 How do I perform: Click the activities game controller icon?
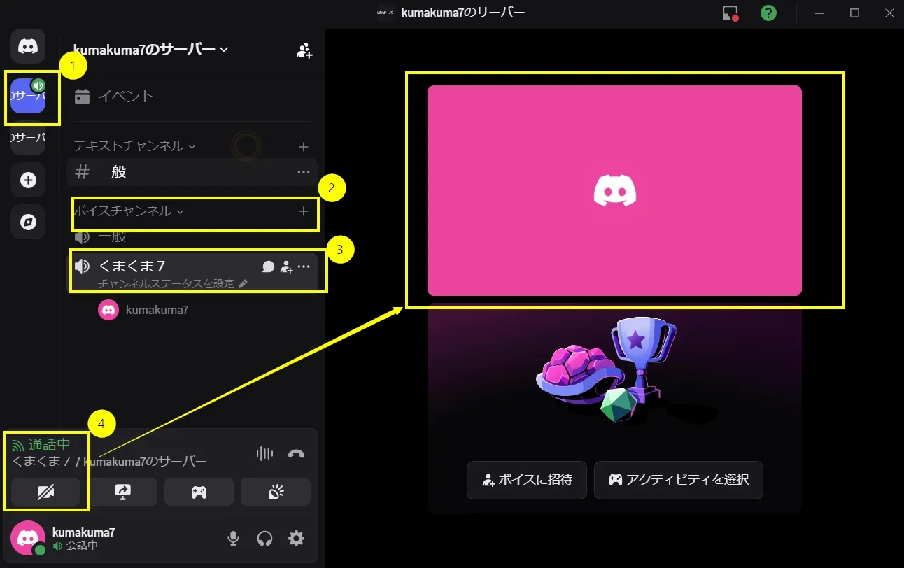[x=199, y=492]
